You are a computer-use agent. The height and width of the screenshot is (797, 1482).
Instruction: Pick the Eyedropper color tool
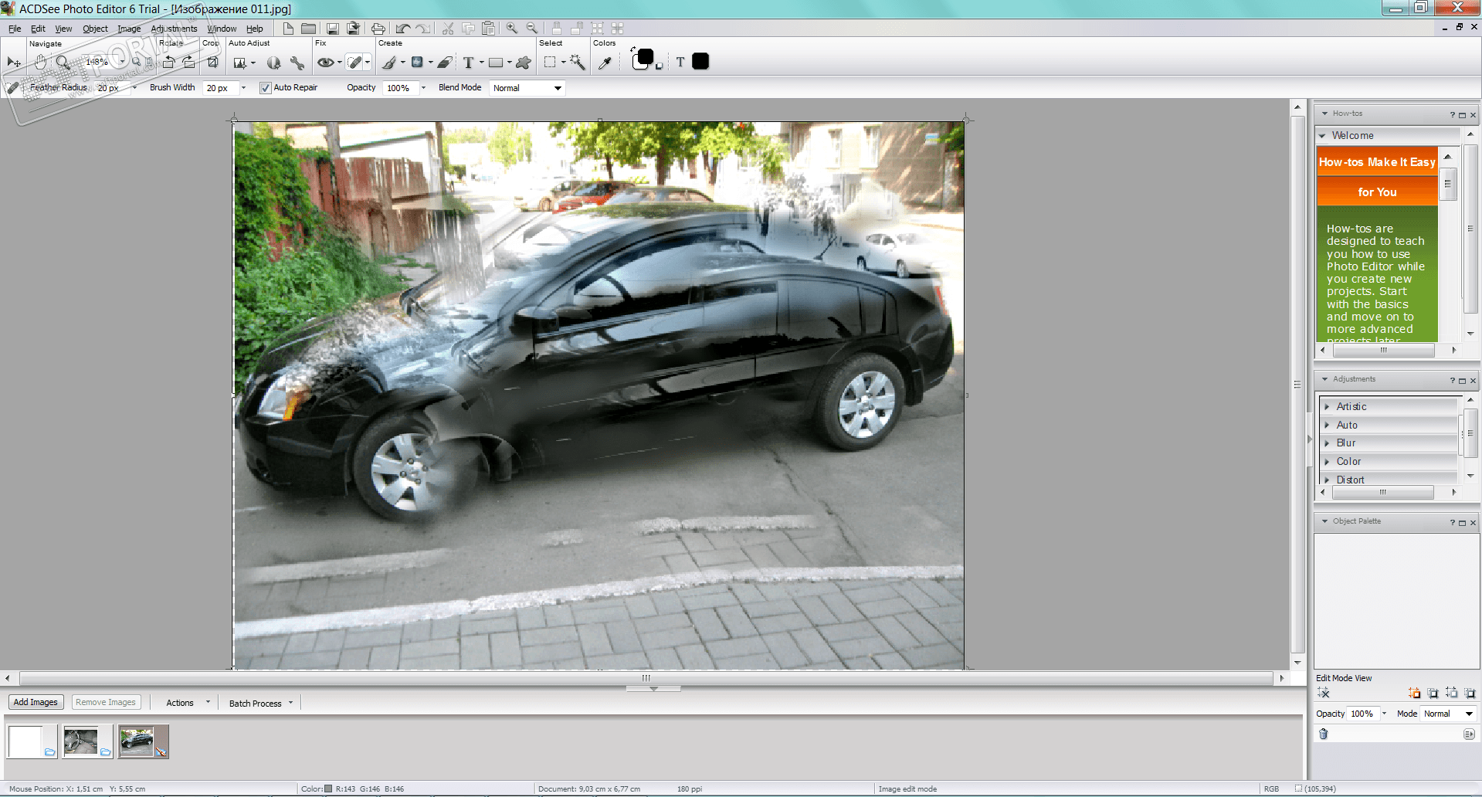point(605,63)
